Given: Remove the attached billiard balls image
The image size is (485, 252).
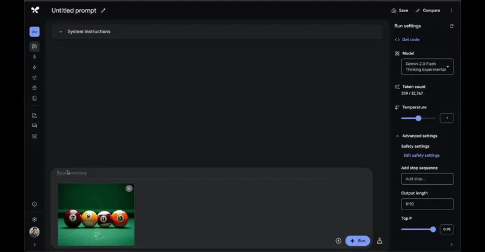Looking at the screenshot, I should (x=129, y=188).
